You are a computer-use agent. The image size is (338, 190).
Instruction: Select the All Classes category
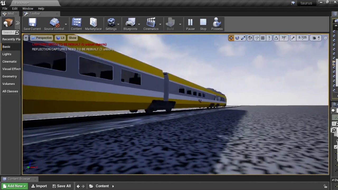[x=11, y=91]
